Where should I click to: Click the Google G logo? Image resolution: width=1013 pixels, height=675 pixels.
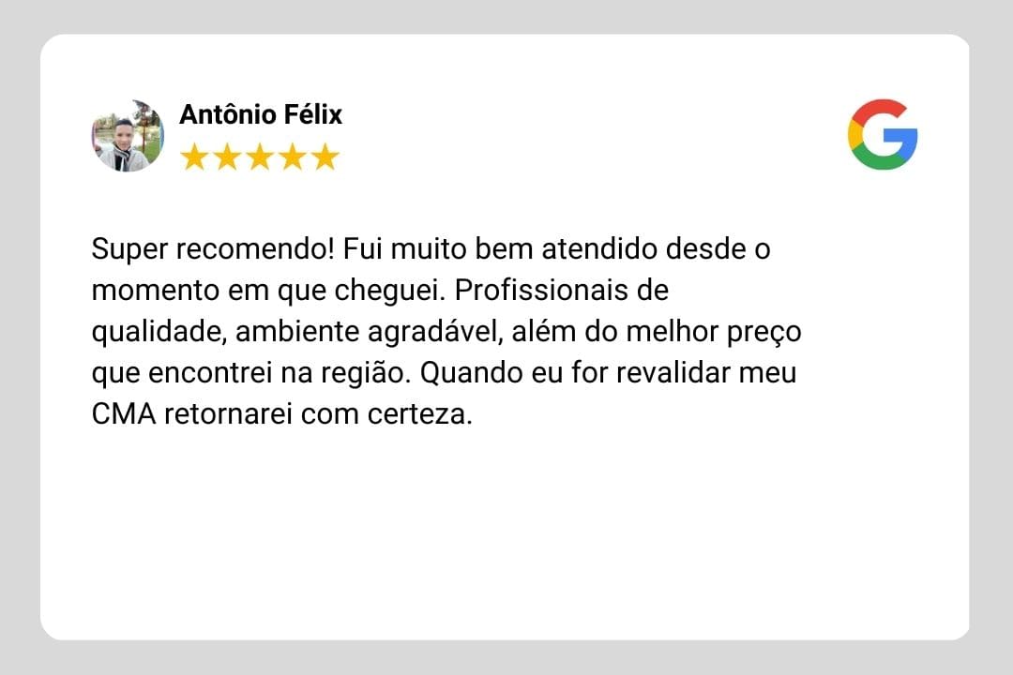883,134
